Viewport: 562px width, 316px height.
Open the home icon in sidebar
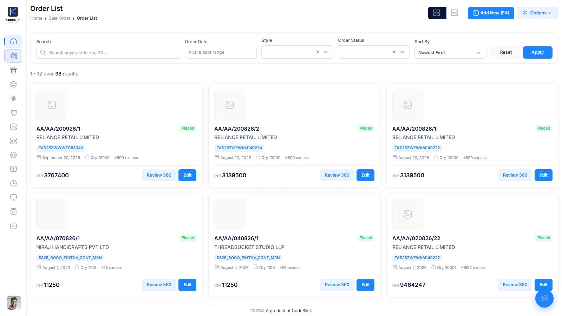click(x=13, y=41)
